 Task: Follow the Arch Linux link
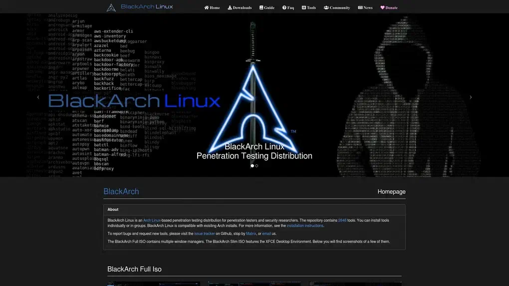tap(152, 220)
